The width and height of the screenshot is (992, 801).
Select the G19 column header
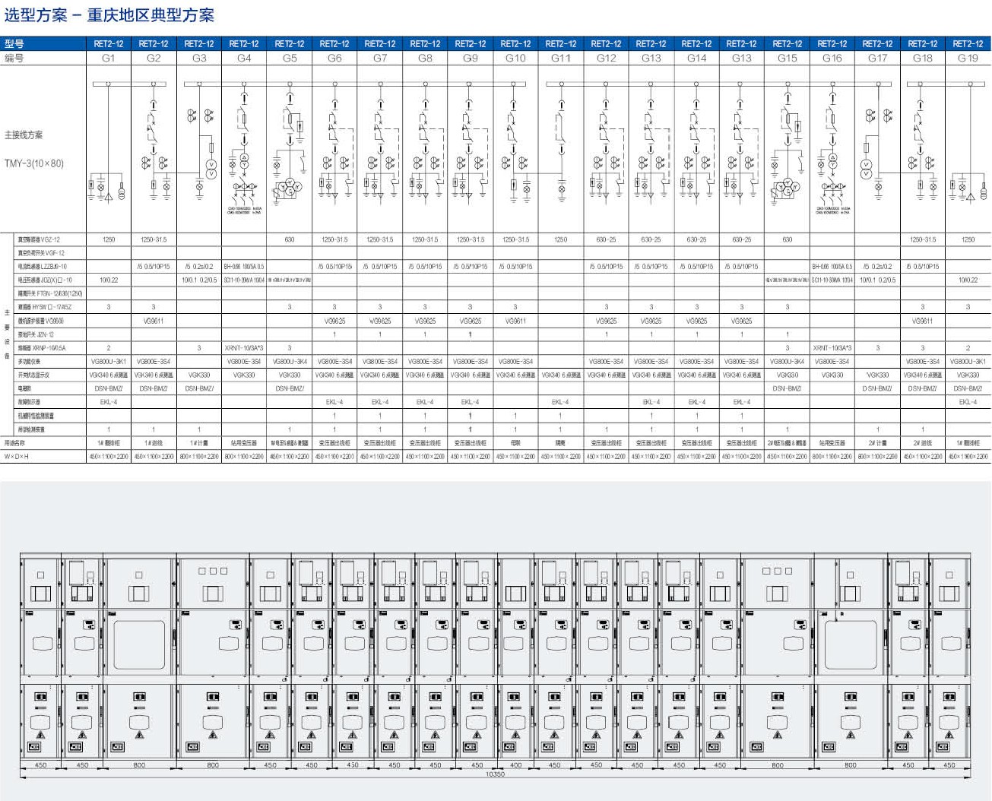[x=968, y=58]
